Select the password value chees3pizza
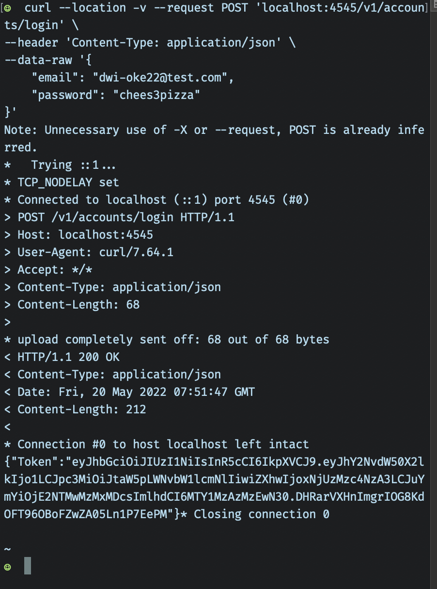437x589 pixels. tap(156, 95)
